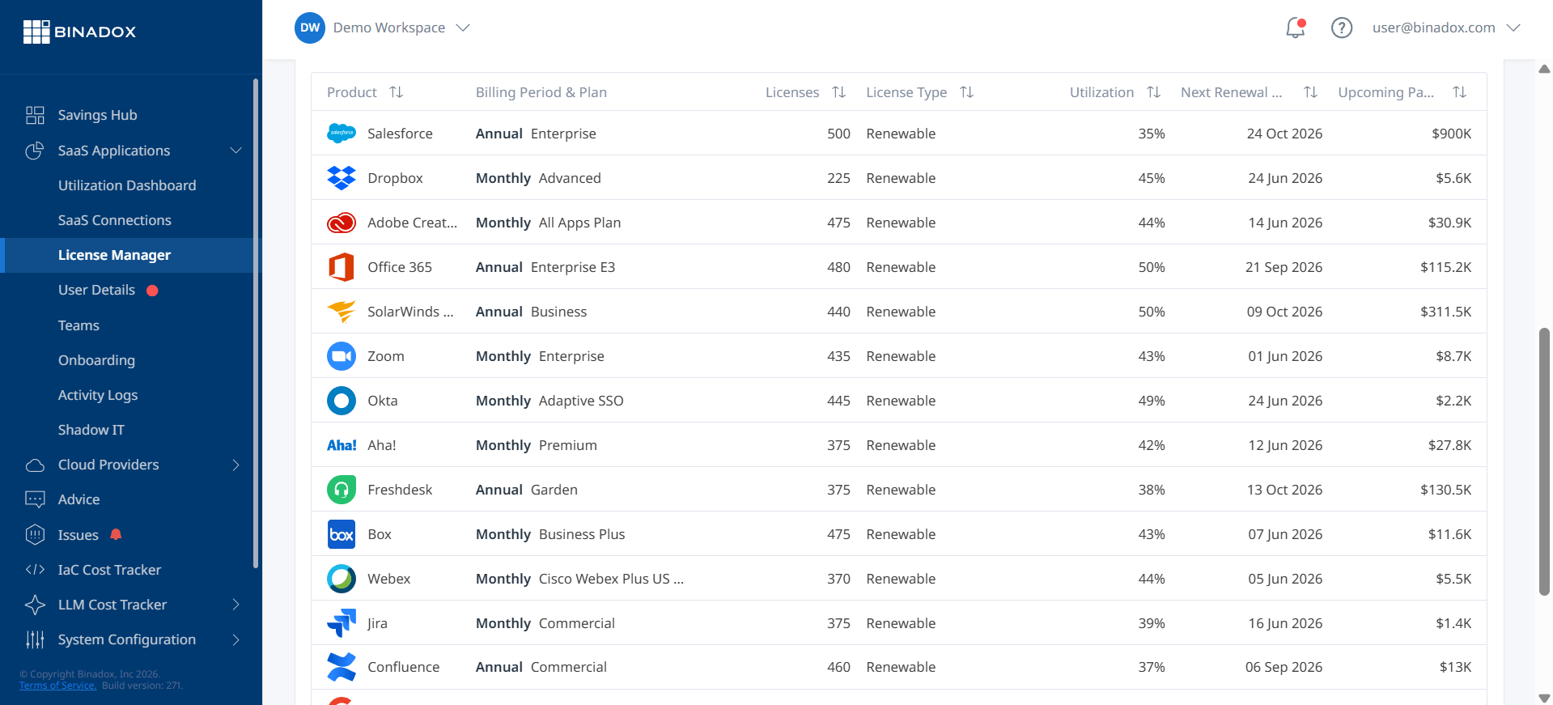
Task: Click the Box product icon
Action: pyautogui.click(x=342, y=534)
